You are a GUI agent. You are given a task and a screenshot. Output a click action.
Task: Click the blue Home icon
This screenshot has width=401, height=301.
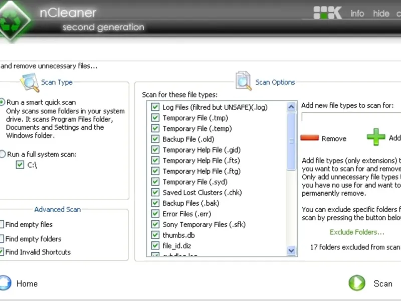pos(5,283)
